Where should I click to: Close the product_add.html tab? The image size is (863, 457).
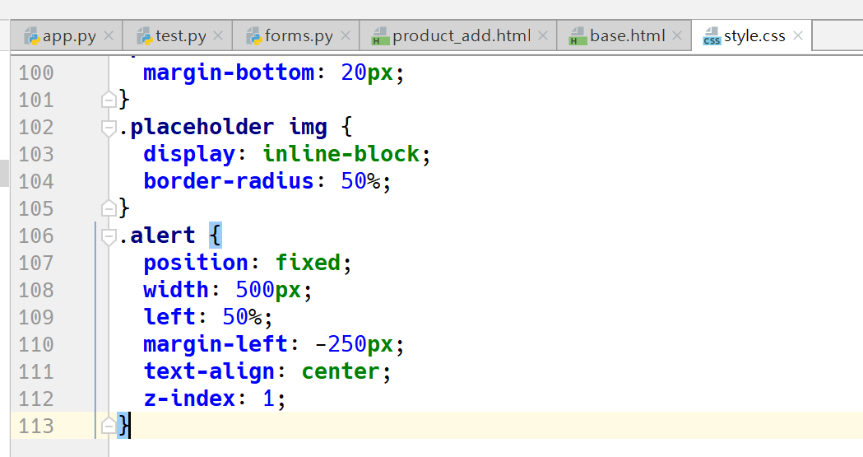pos(543,35)
